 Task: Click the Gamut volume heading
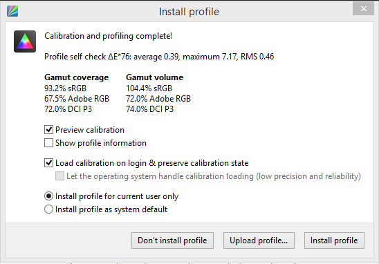(154, 77)
